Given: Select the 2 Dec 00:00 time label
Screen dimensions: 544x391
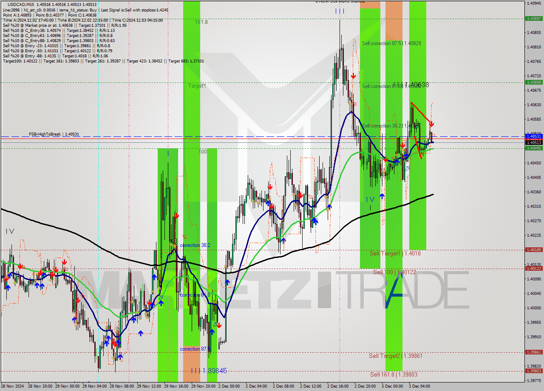Looking at the screenshot, I should [230, 386].
